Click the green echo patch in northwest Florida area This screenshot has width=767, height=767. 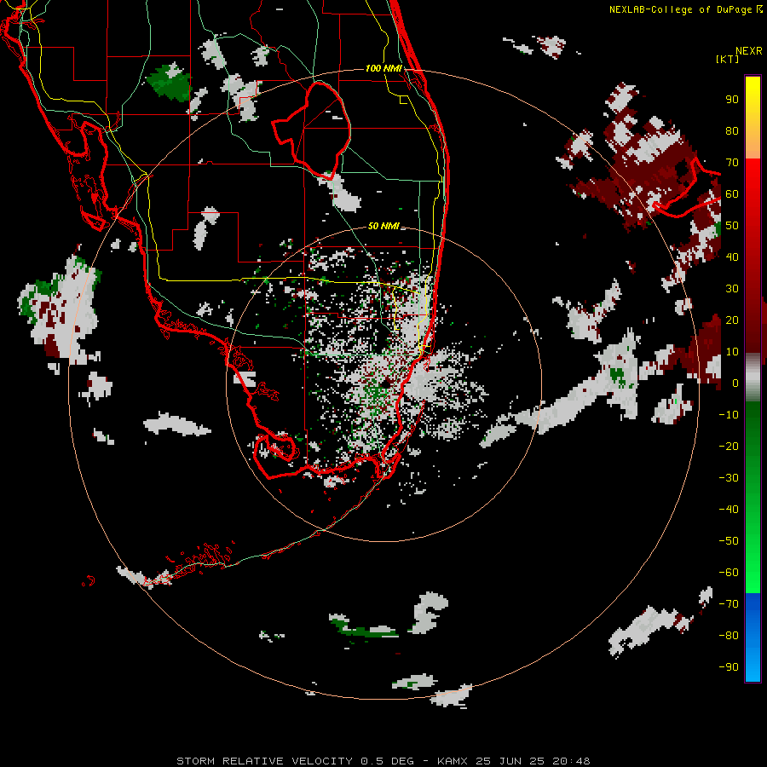pos(170,84)
